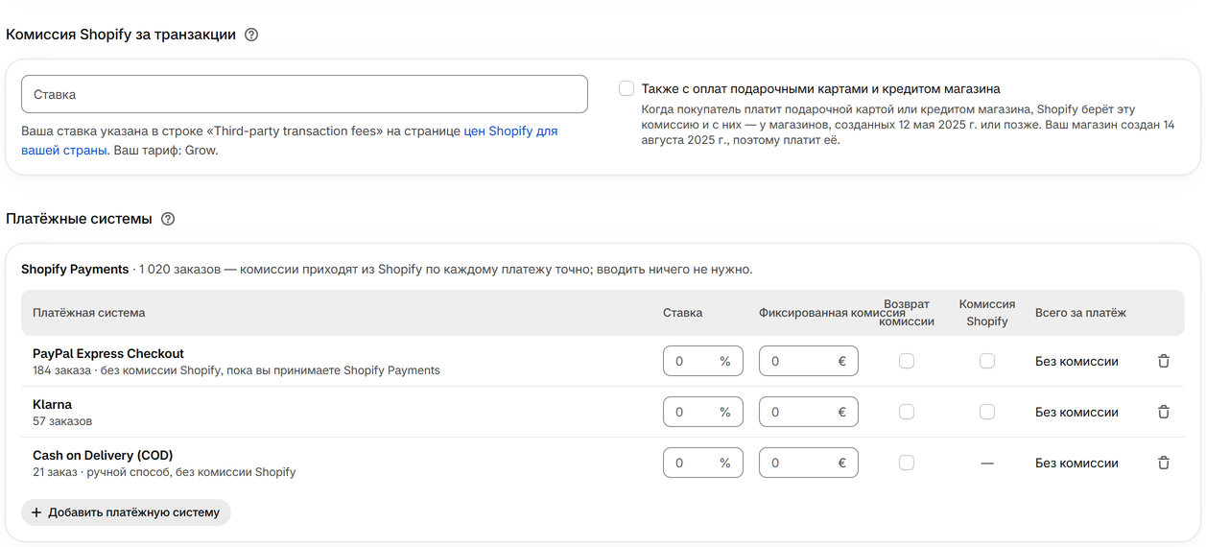1206x547 pixels.
Task: Click Комиссия Shopify за транзакции heading
Action: (x=121, y=35)
